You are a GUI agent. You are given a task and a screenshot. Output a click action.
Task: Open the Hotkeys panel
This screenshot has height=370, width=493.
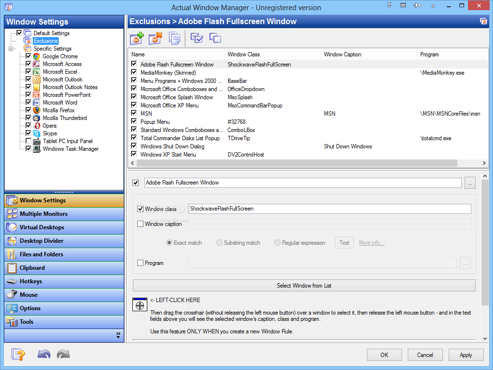(x=64, y=281)
